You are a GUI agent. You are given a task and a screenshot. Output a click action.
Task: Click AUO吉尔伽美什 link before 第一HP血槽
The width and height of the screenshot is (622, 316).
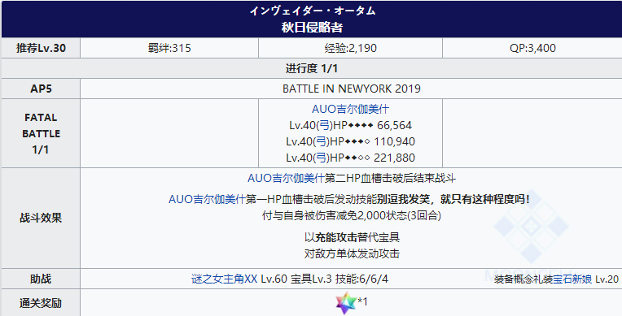pos(207,199)
